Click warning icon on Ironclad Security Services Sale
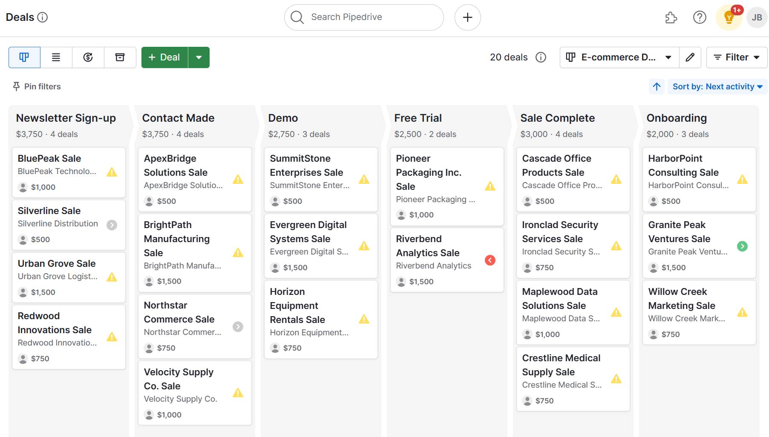The image size is (769, 437). pos(616,246)
